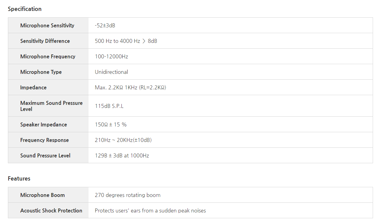Click the 270 degrees rotating boom text
Image resolution: width=380 pixels, height=224 pixels.
pos(127,195)
